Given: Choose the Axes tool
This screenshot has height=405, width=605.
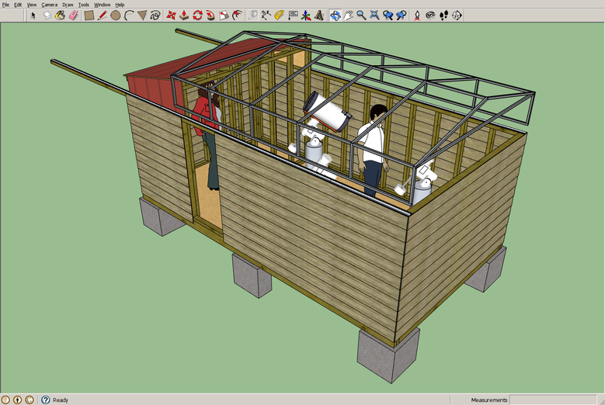Looking at the screenshot, I should click(x=306, y=16).
